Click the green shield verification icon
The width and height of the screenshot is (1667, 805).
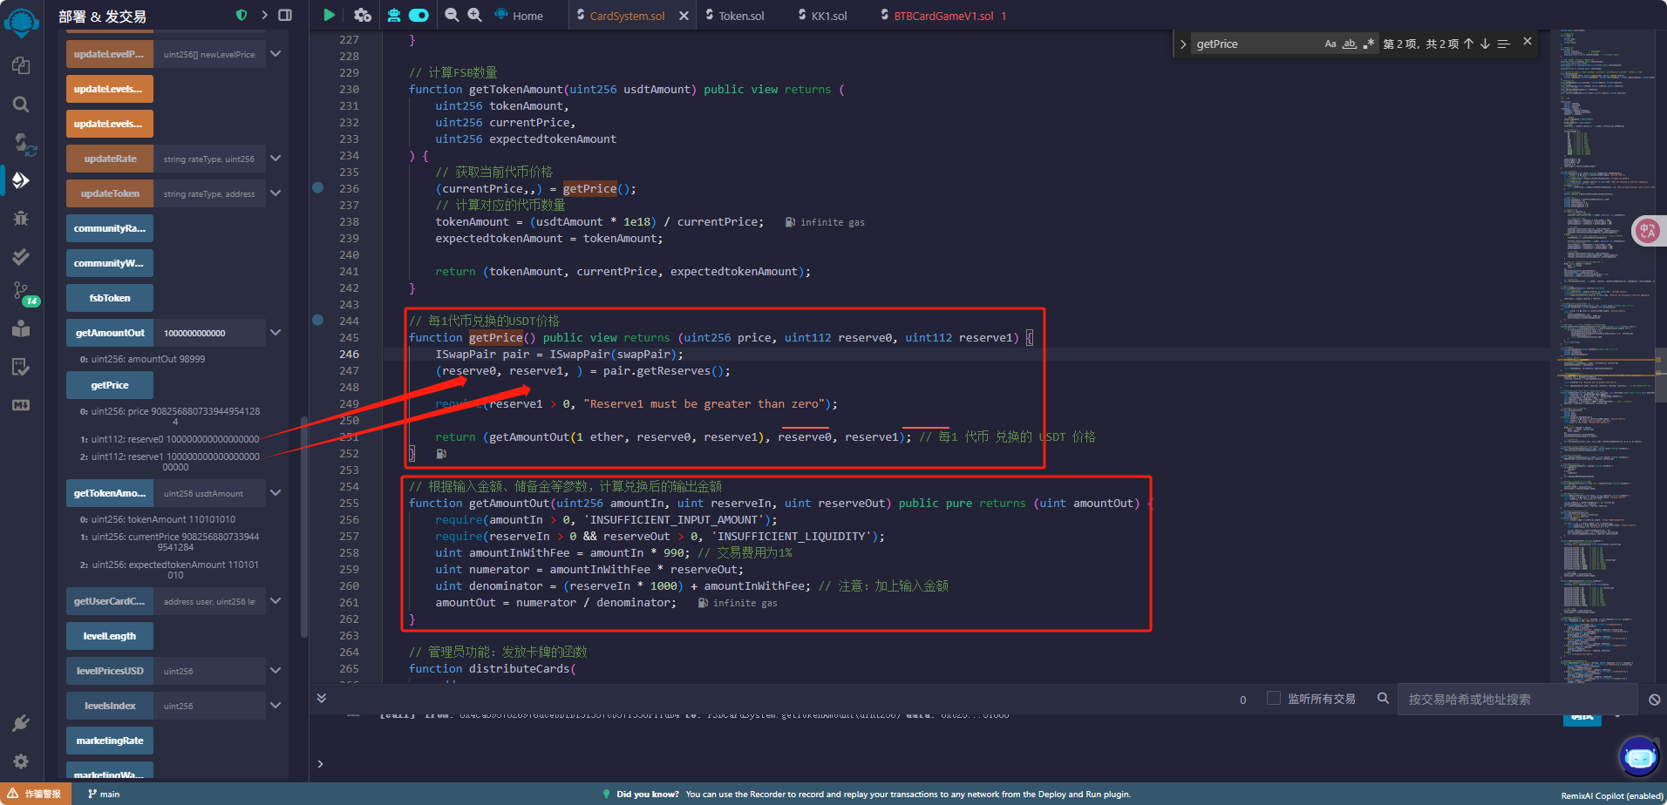coord(242,15)
